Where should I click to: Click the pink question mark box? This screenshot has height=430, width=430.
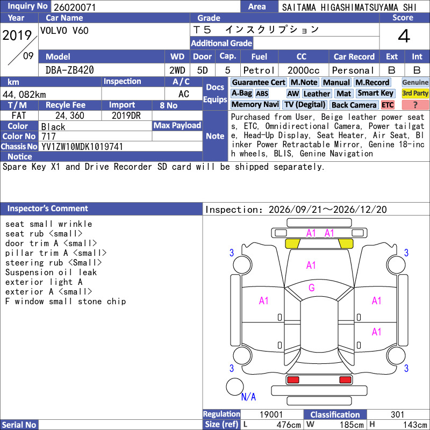click(x=415, y=105)
